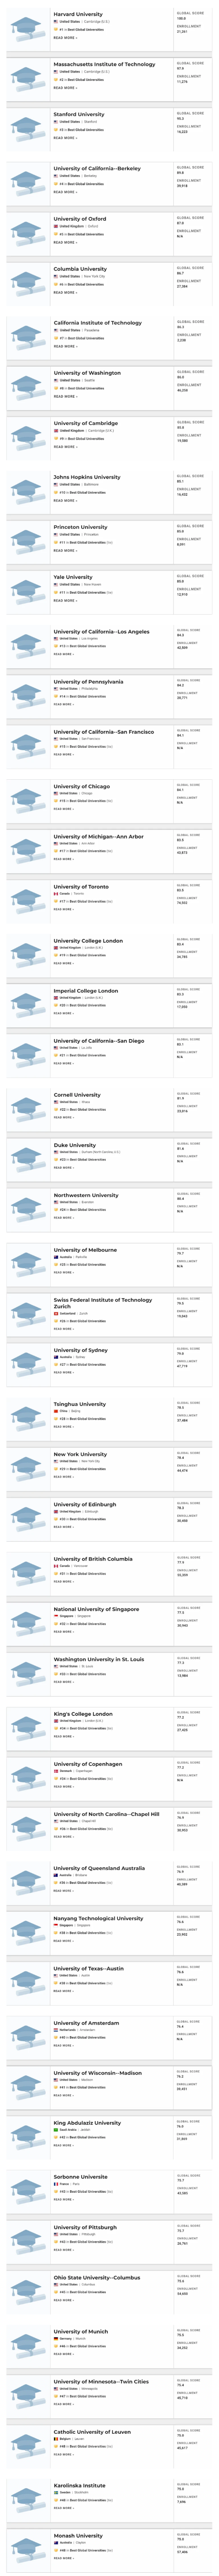Click the rank badge icon for University of Cambridge

pos(56,439)
